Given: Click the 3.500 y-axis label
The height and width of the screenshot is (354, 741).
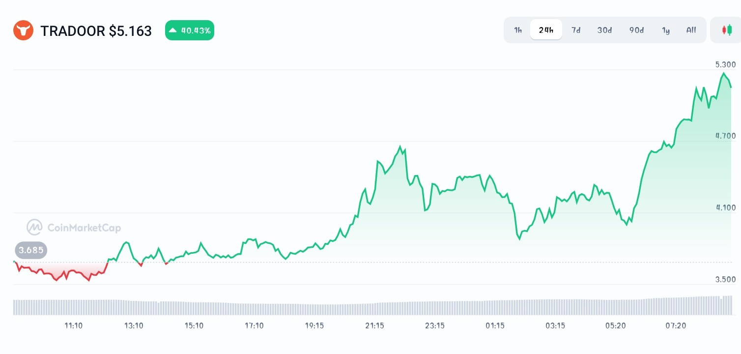Looking at the screenshot, I should pyautogui.click(x=725, y=279).
